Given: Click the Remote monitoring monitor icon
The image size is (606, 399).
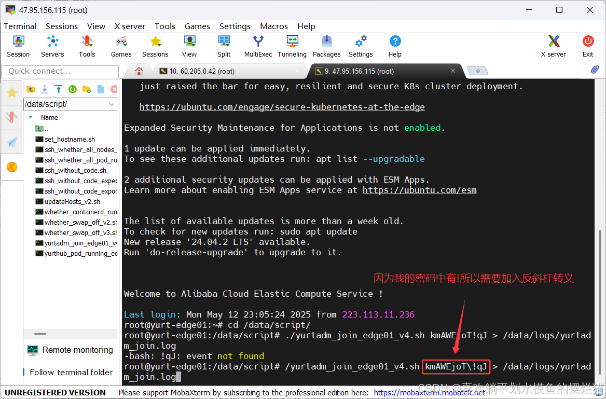Looking at the screenshot, I should coord(33,350).
